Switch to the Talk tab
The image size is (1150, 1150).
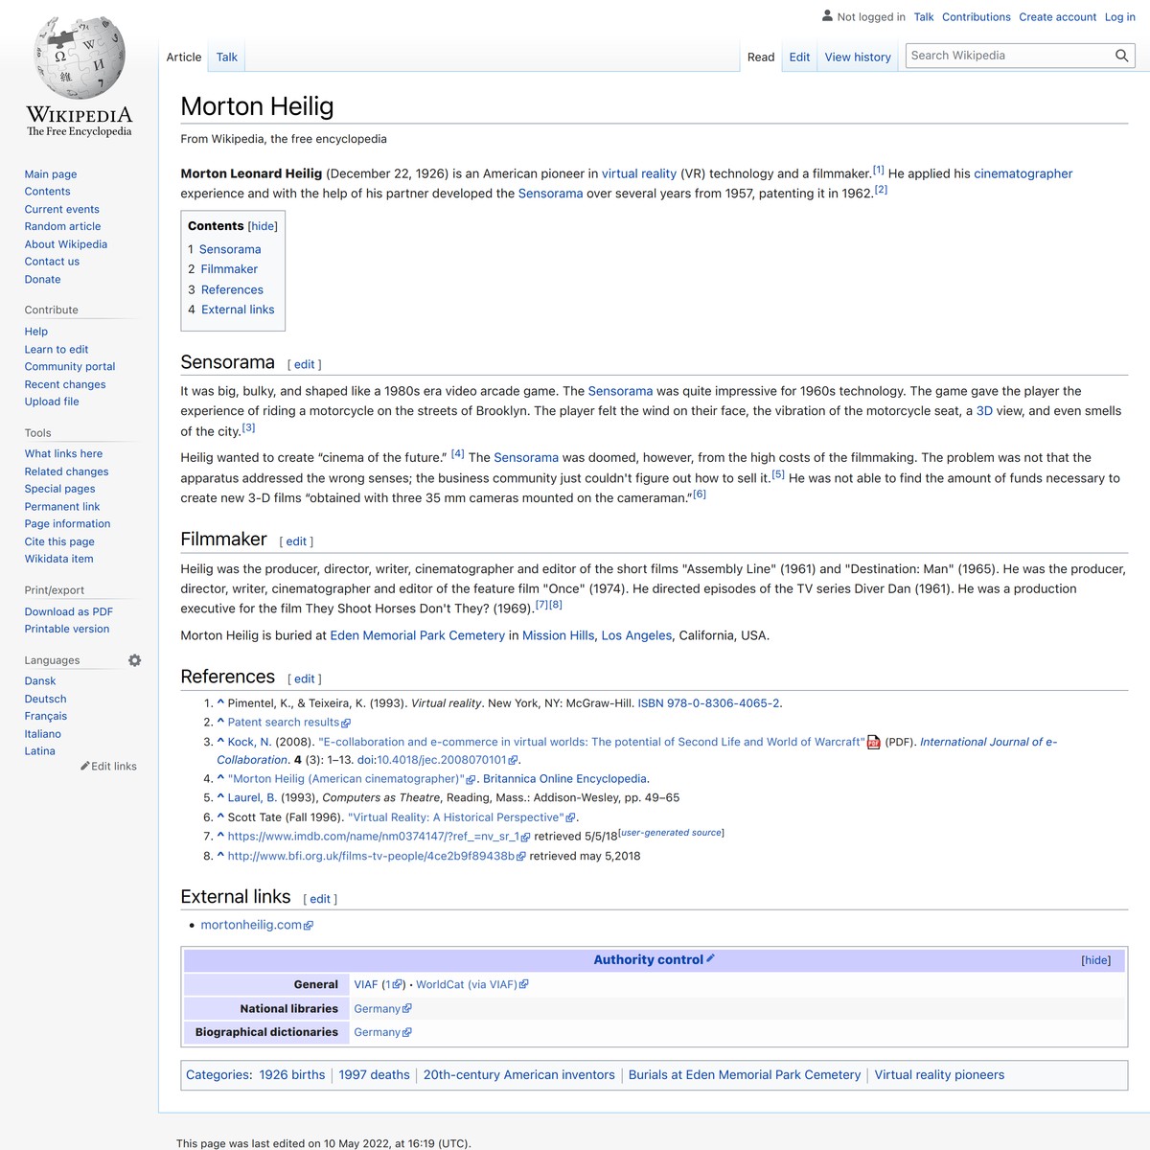226,57
